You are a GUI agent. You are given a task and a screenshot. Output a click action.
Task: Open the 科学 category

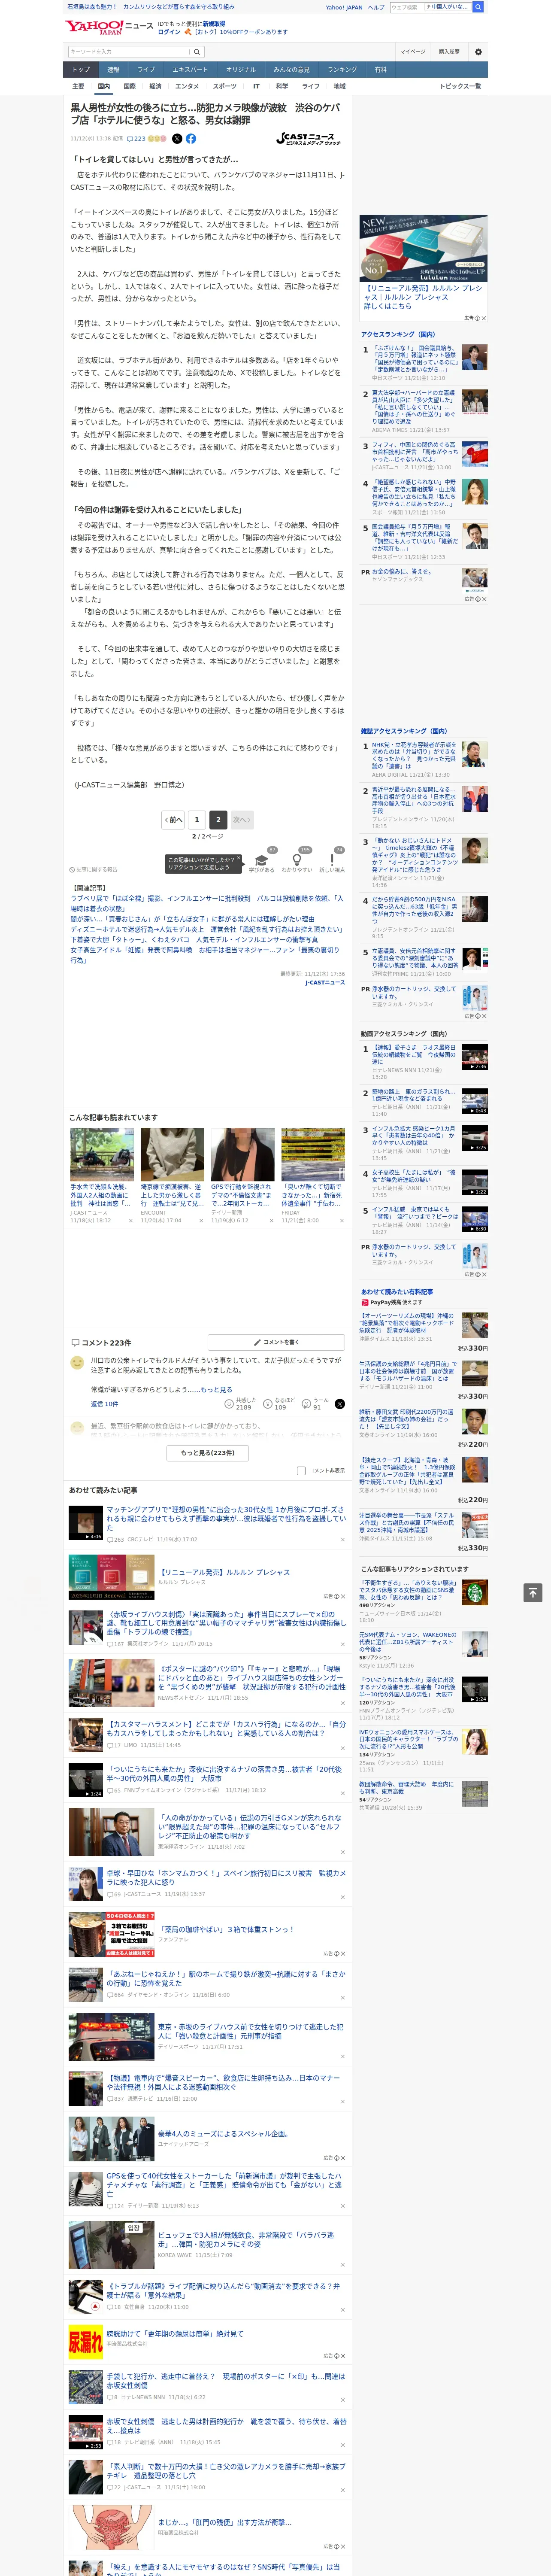282,86
